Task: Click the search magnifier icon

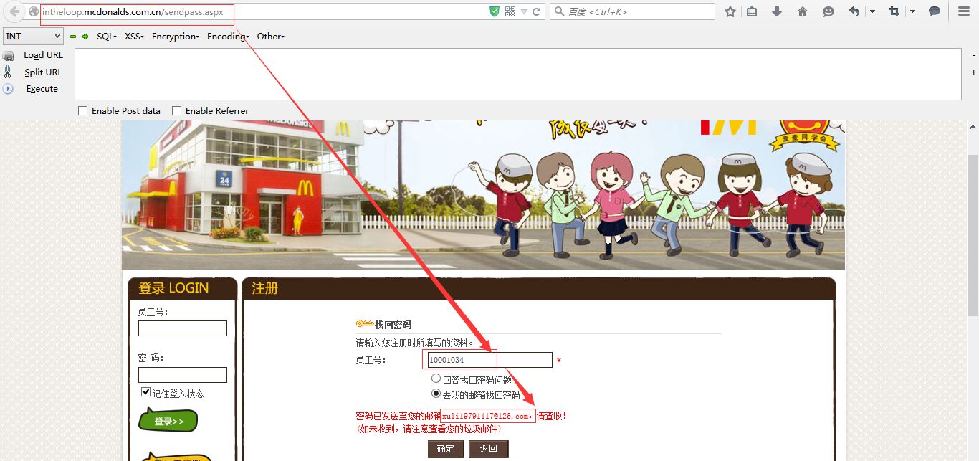Action: click(x=559, y=11)
